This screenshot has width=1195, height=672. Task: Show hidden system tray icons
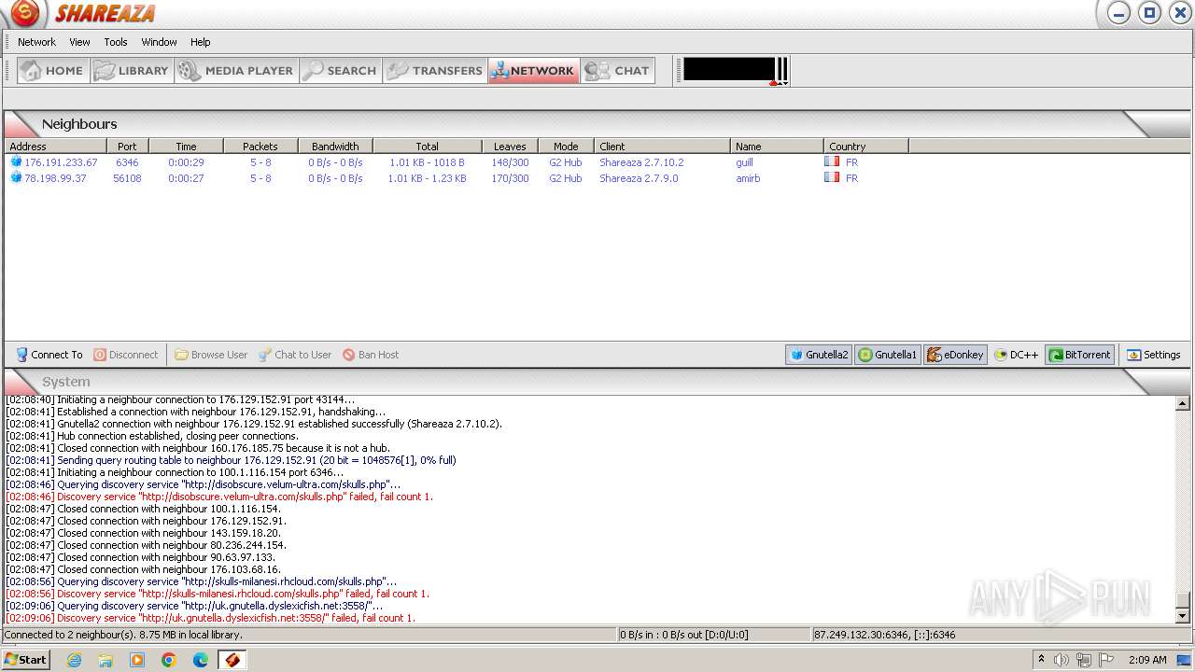tap(1041, 660)
